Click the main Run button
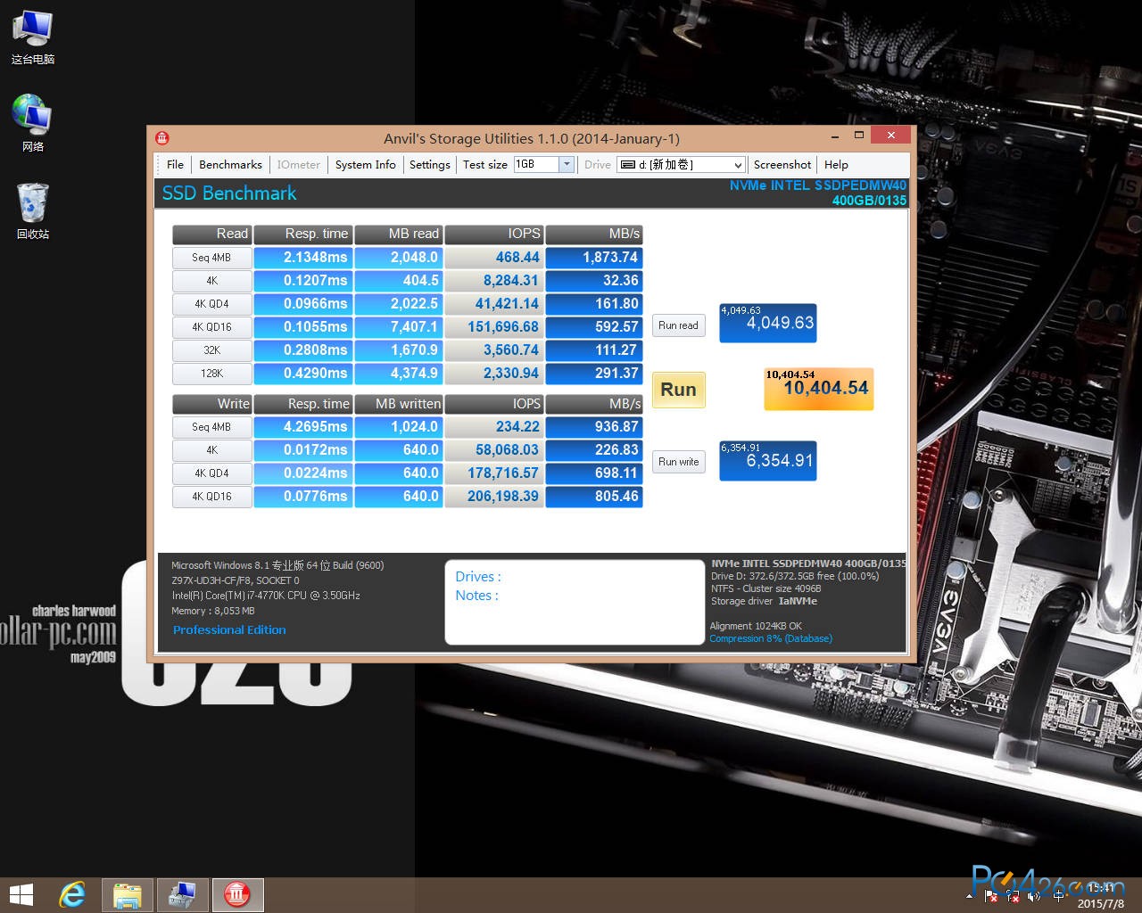The image size is (1142, 913). point(678,390)
